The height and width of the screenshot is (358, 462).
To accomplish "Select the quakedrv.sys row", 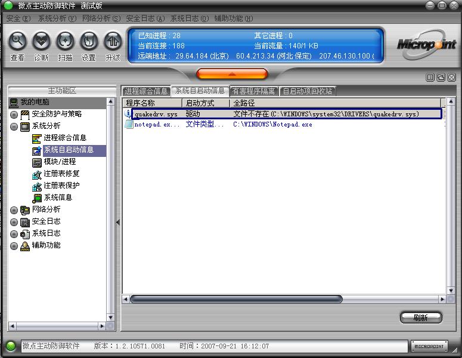I will point(287,114).
